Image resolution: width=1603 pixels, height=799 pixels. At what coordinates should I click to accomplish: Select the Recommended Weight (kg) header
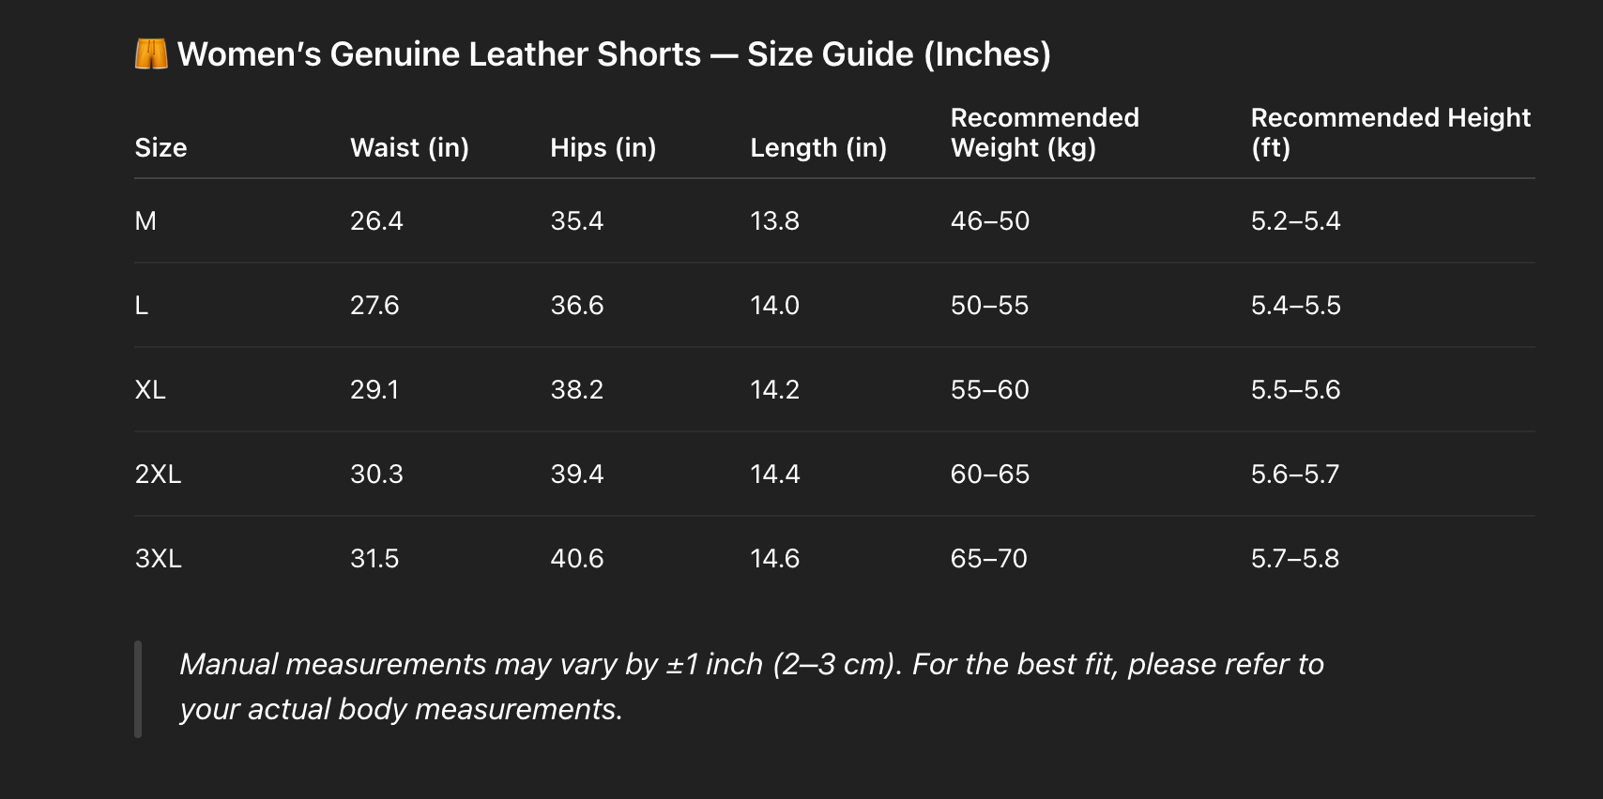(x=1044, y=132)
